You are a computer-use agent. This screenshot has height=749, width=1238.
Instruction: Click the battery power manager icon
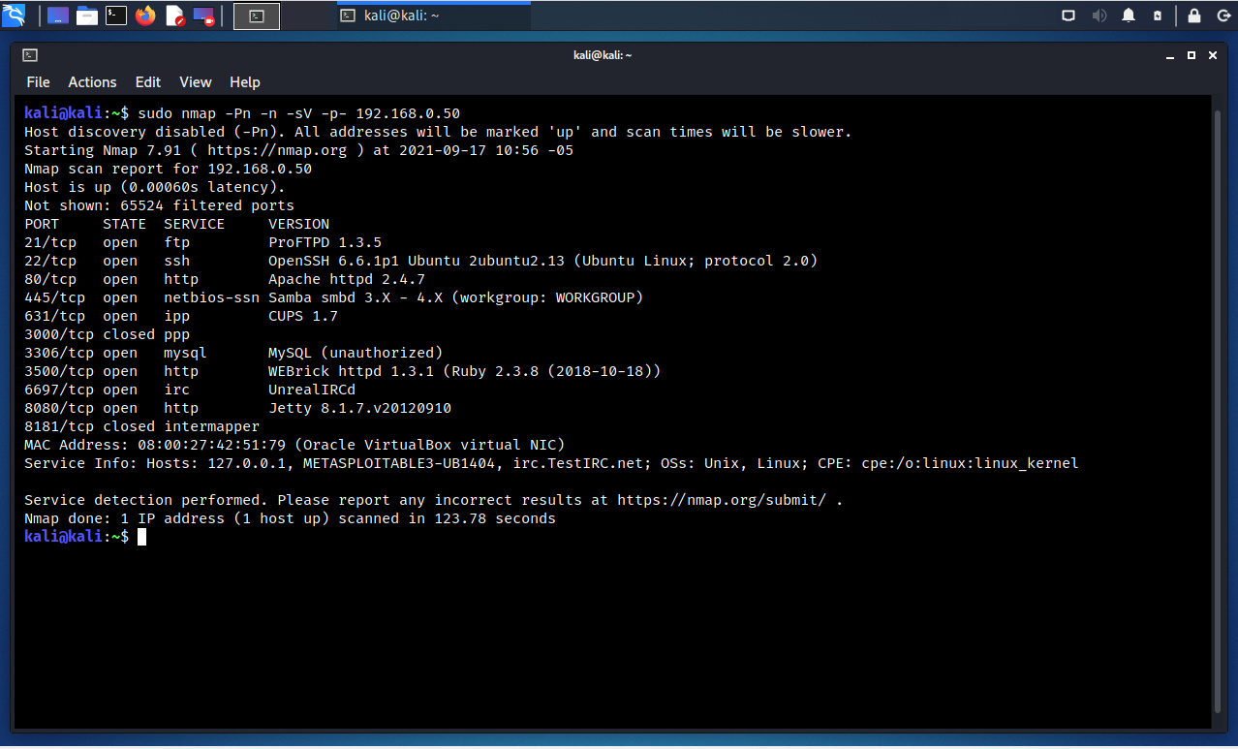coord(1158,16)
